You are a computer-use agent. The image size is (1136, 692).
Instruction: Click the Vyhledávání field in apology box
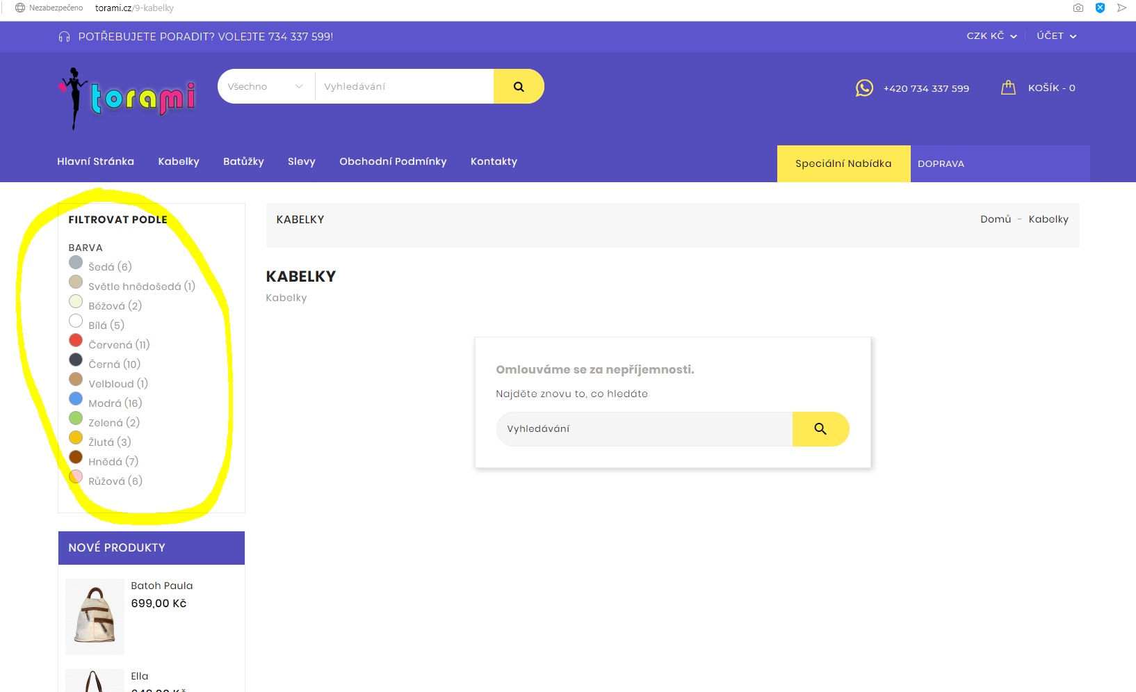coord(644,429)
